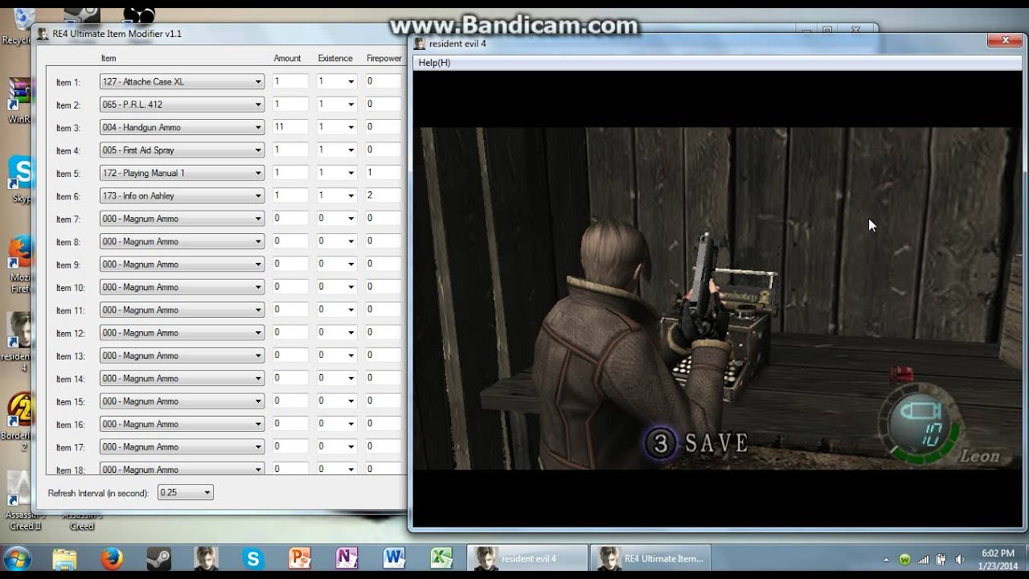The image size is (1029, 579).
Task: Open Item 1 Attache Case XL dropdown
Action: [x=182, y=81]
